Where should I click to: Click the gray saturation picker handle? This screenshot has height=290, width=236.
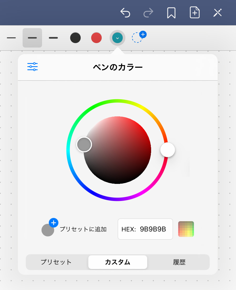(x=84, y=144)
